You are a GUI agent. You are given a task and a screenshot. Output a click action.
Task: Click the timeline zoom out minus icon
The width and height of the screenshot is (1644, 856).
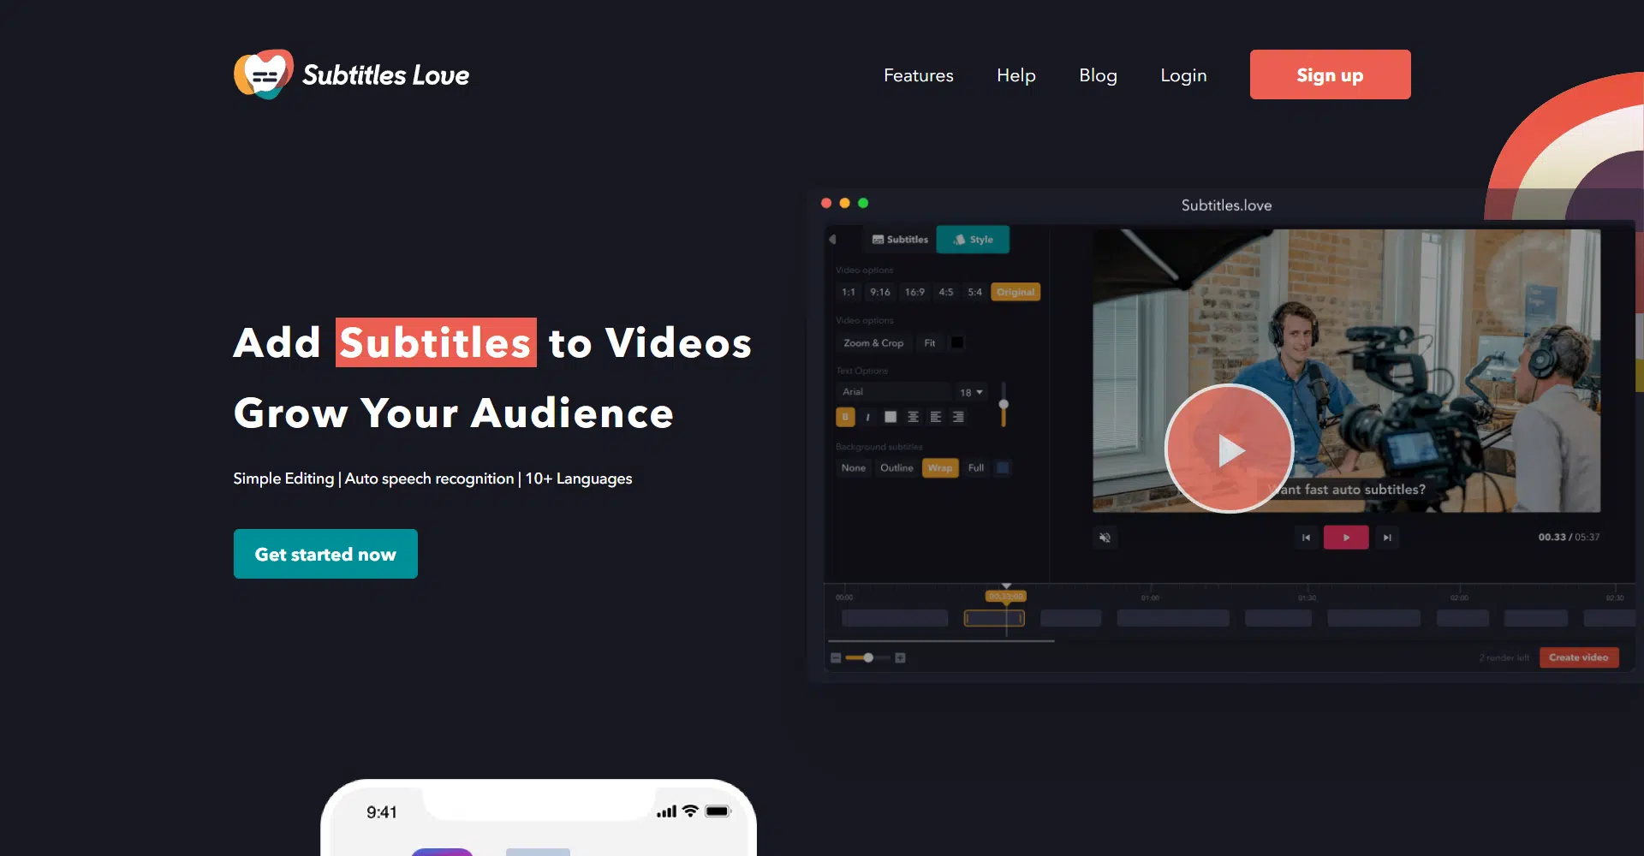pyautogui.click(x=836, y=658)
